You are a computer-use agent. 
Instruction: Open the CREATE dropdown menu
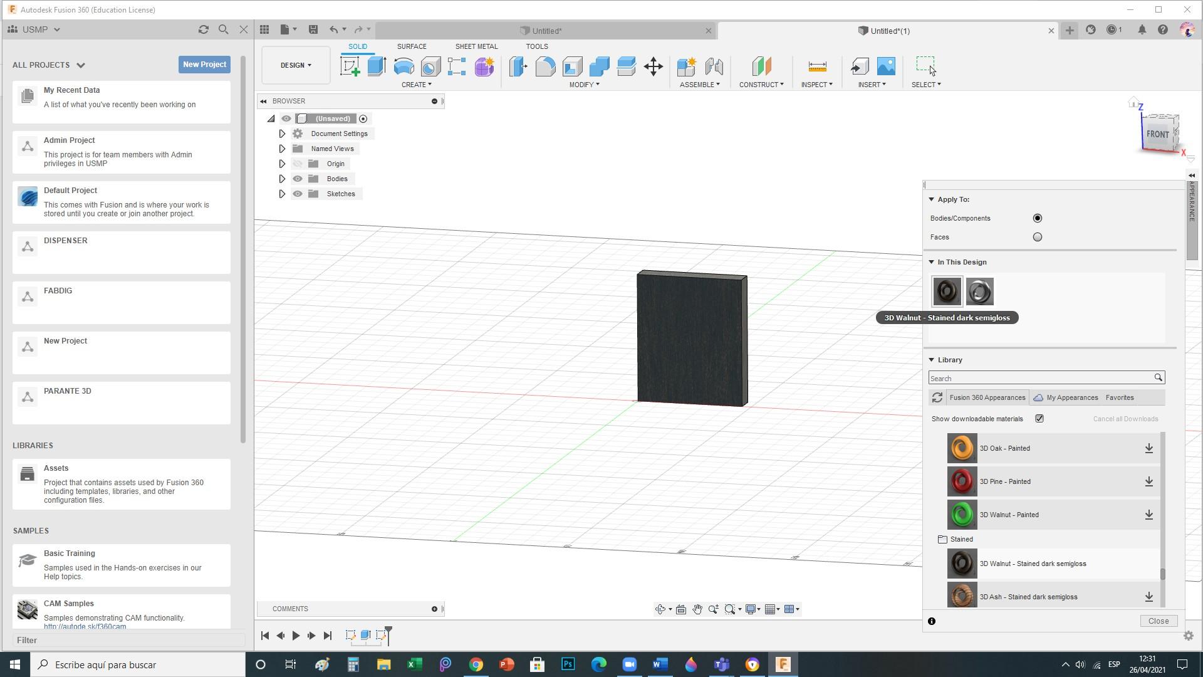417,85
